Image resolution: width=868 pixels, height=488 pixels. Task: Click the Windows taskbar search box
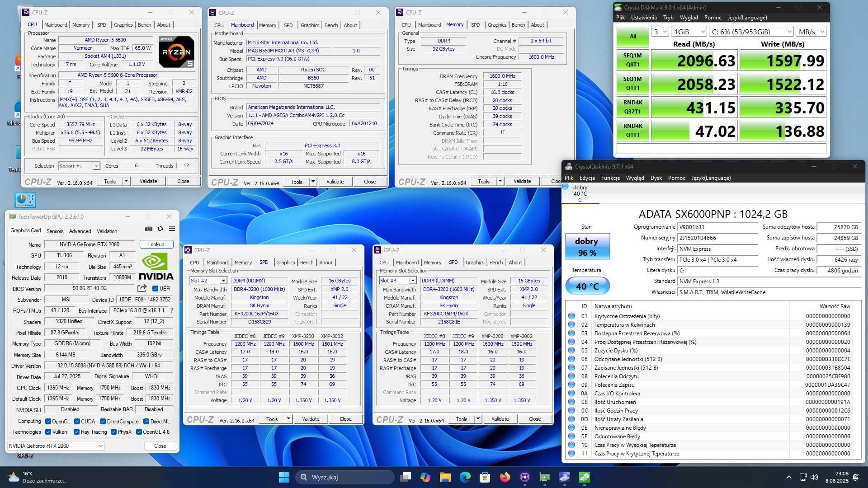[x=344, y=477]
